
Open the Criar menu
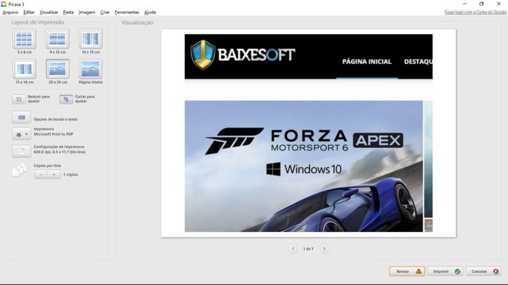(x=105, y=12)
